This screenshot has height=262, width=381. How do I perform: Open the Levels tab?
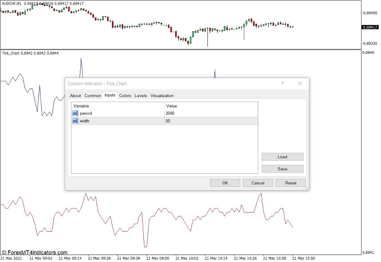(141, 96)
